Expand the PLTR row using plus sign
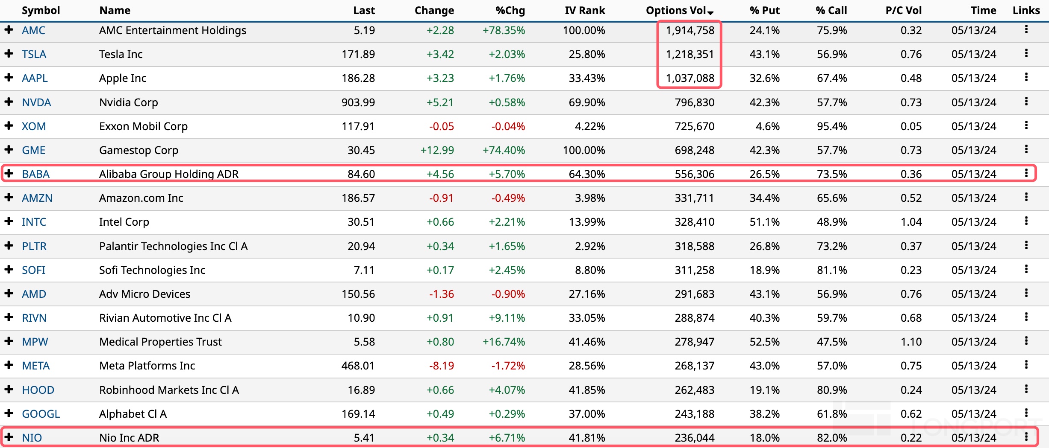1049x448 pixels. [9, 246]
